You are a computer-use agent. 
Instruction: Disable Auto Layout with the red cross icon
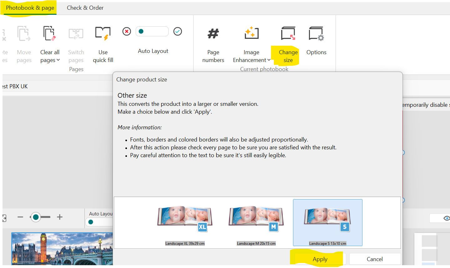(x=126, y=31)
